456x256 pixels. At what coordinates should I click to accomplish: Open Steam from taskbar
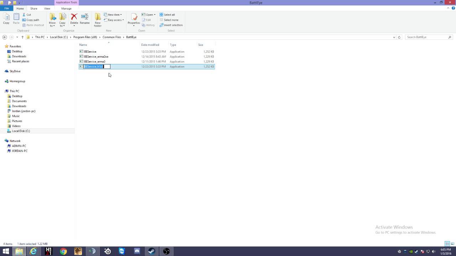click(x=152, y=251)
